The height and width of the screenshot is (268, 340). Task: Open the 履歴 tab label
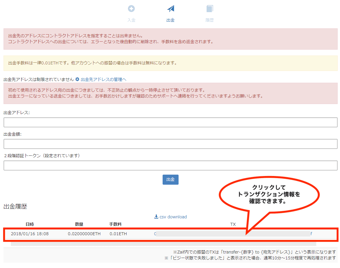click(x=210, y=20)
